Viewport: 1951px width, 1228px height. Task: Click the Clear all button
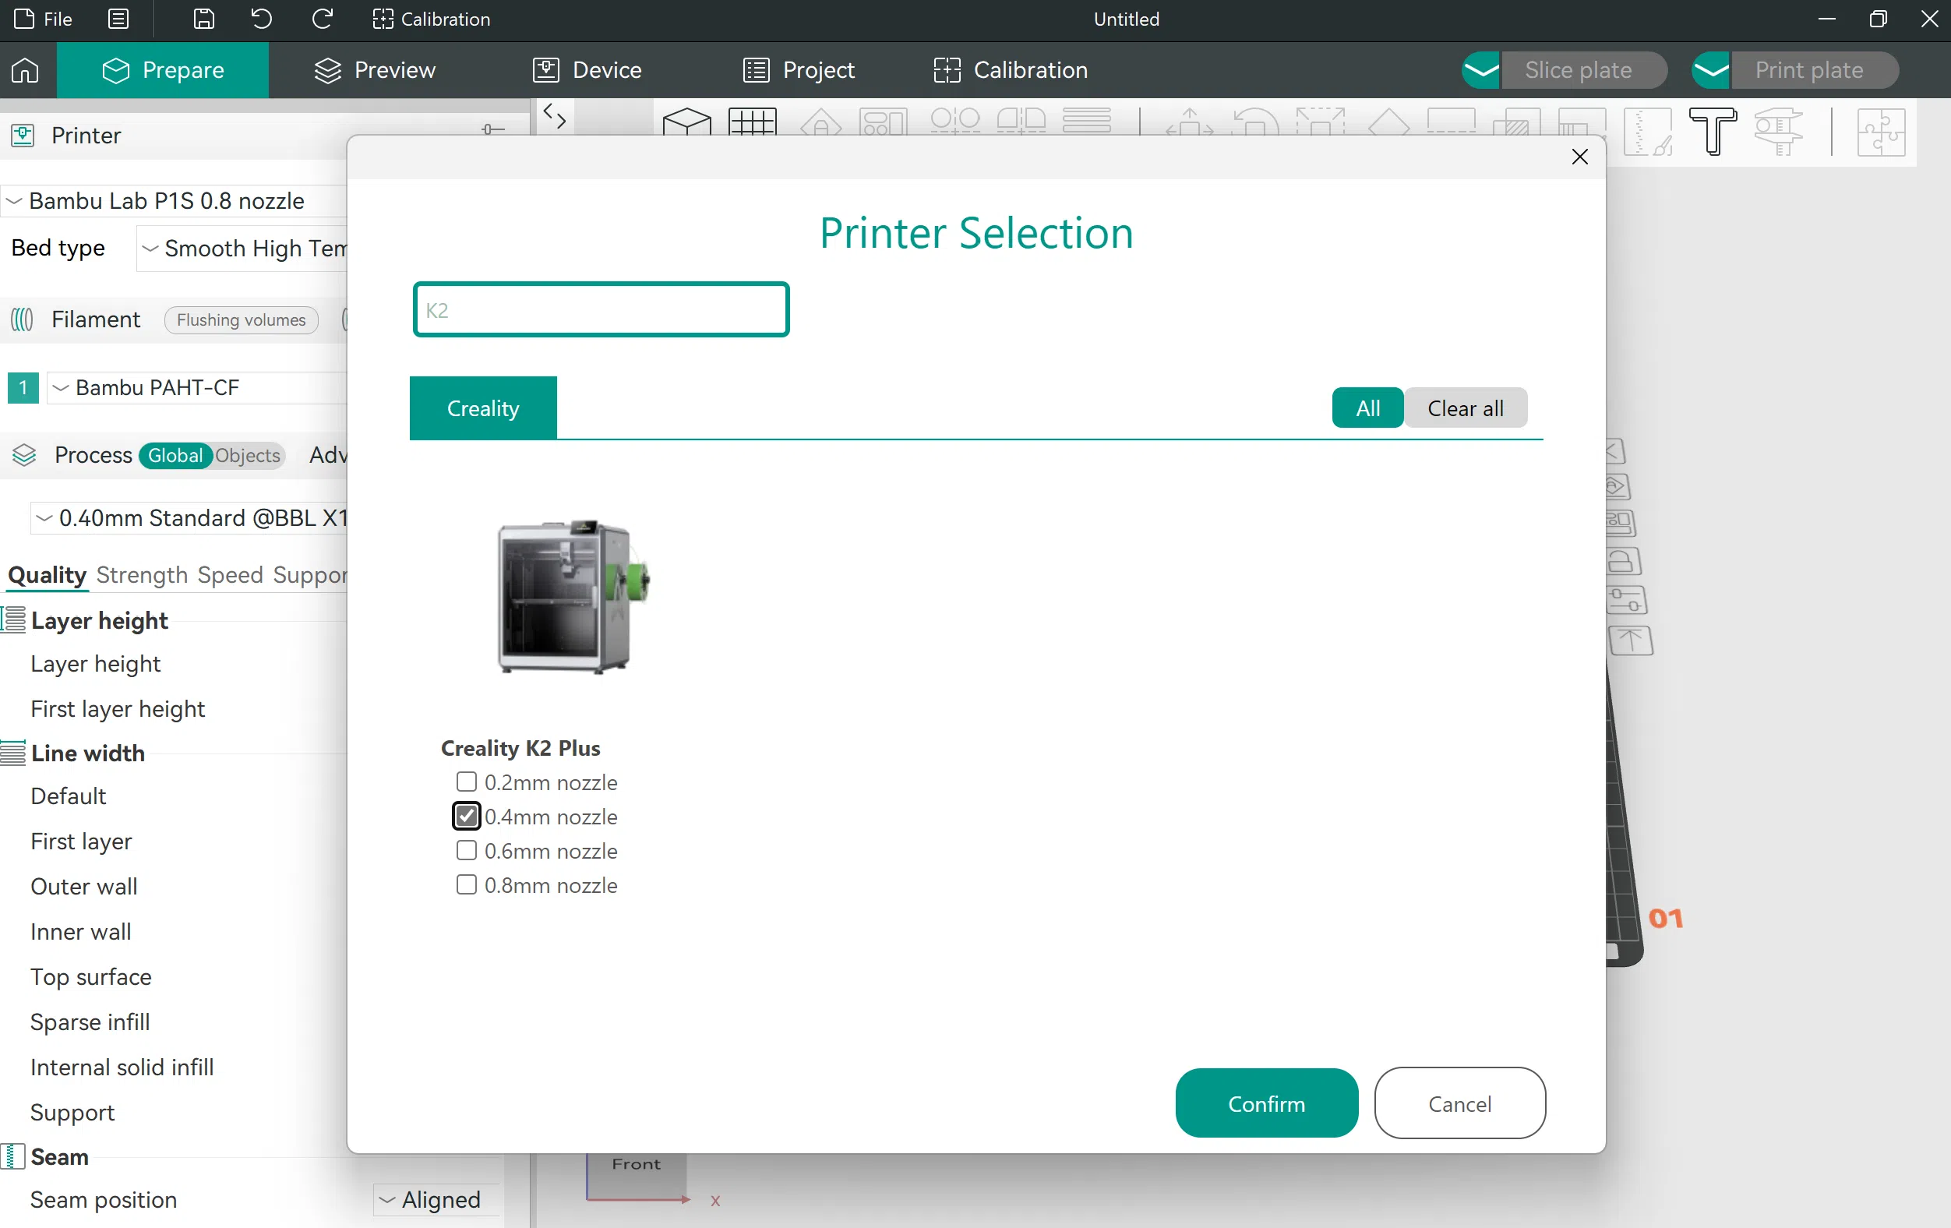(1465, 408)
